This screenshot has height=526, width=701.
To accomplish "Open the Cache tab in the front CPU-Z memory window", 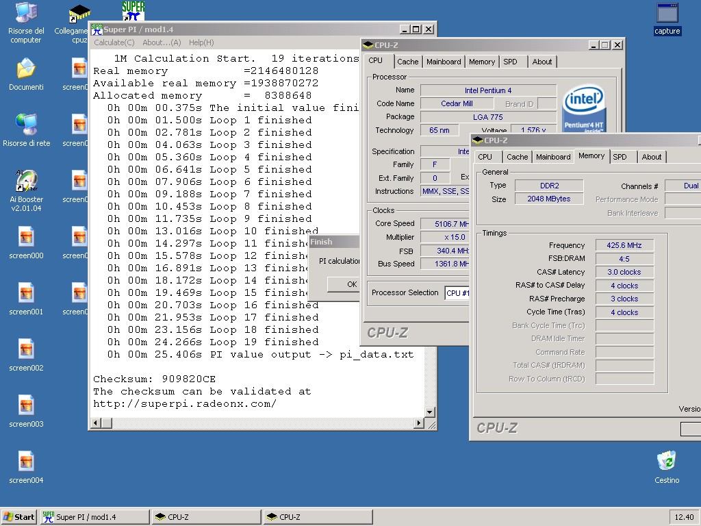I will (518, 157).
